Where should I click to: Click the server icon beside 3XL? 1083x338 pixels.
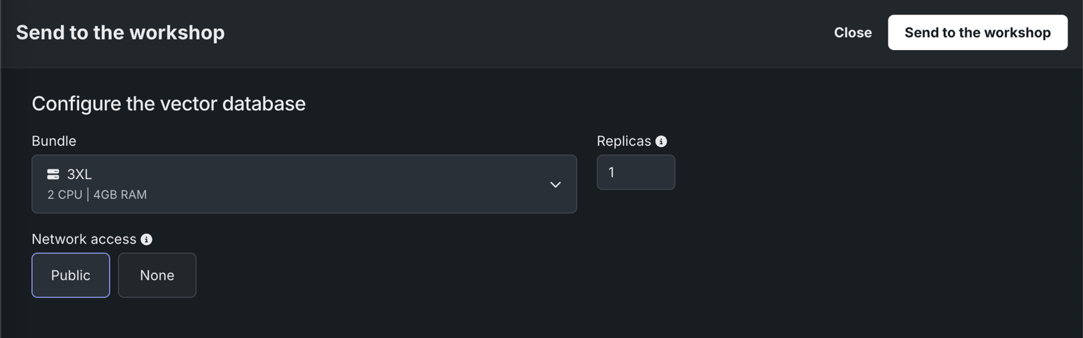coord(53,174)
